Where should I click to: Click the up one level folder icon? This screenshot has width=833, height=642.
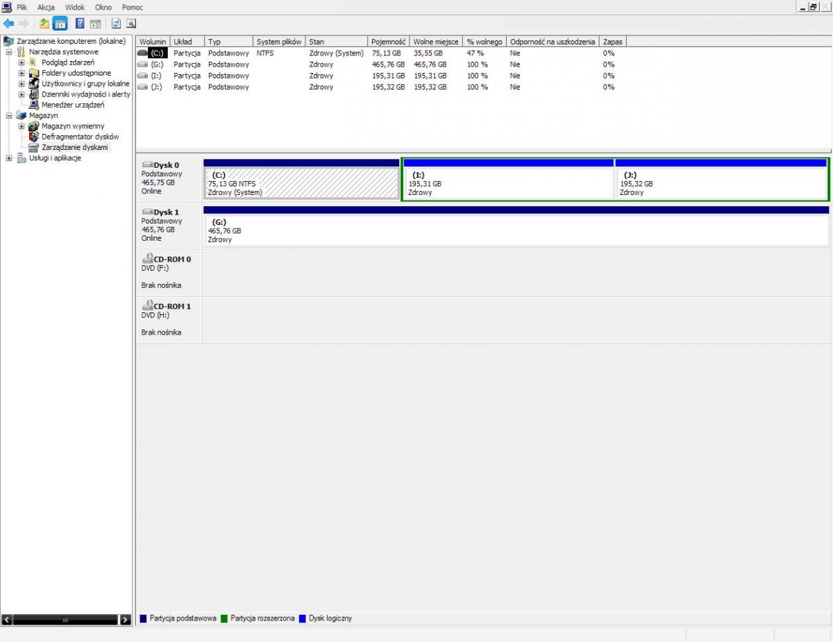pyautogui.click(x=44, y=24)
